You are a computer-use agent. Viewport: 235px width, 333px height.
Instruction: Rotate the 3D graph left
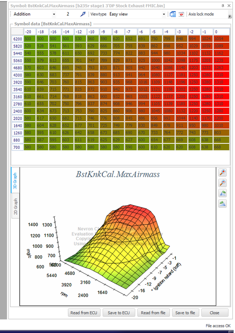tap(223, 193)
